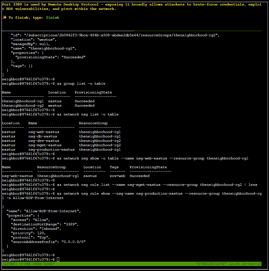
Task: Click the westus location in group list table
Action: pyautogui.click(x=55, y=106)
